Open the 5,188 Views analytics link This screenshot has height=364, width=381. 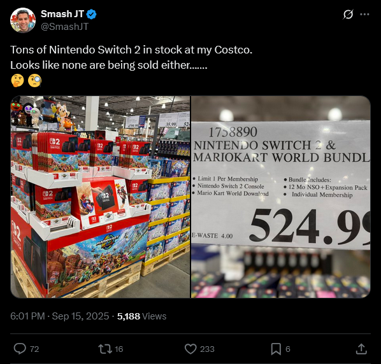[x=141, y=316]
